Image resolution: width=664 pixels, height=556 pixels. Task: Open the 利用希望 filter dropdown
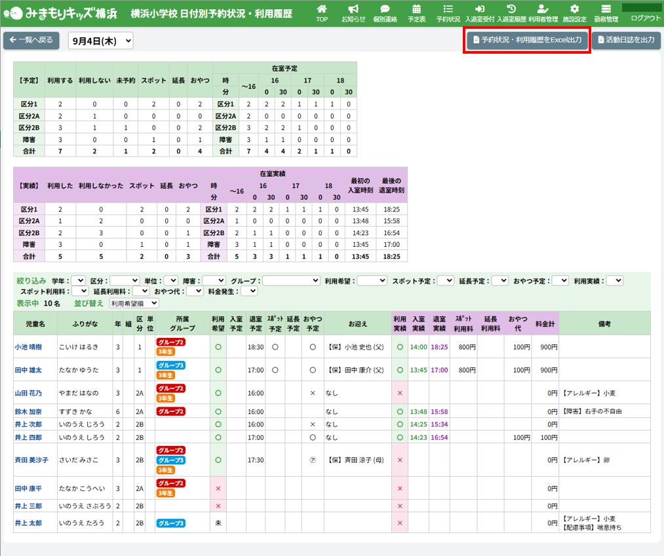coord(372,280)
